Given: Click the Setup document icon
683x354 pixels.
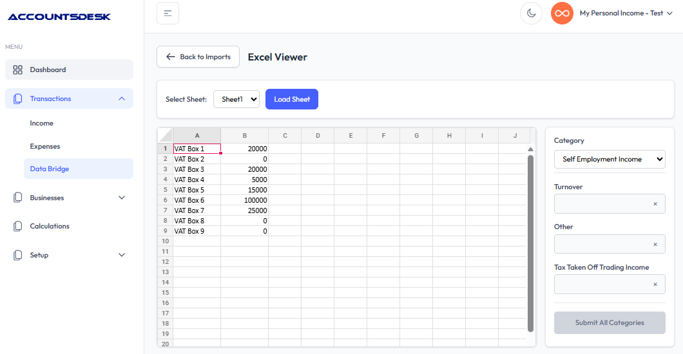Looking at the screenshot, I should coord(18,256).
